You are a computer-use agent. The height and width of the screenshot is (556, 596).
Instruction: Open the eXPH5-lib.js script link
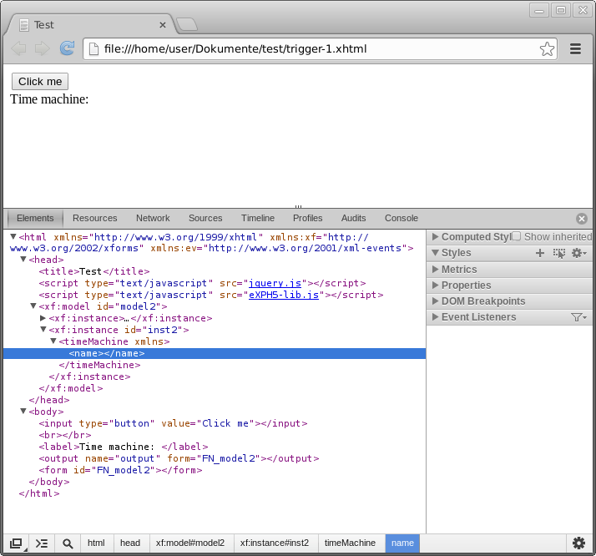(x=284, y=295)
